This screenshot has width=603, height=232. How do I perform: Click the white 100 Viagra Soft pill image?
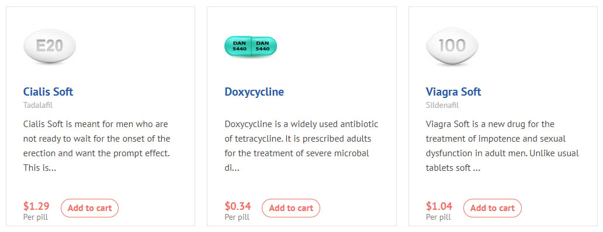pyautogui.click(x=452, y=47)
